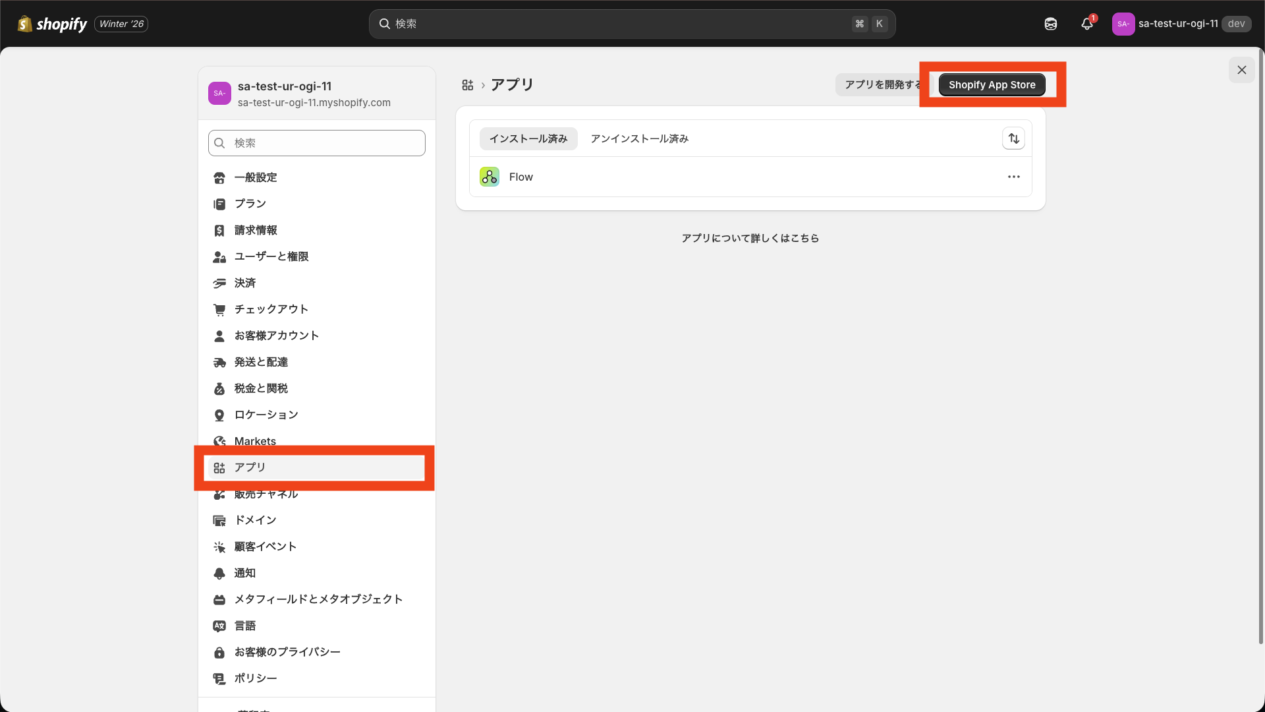Open the account menu via the SA- avatar

tap(1123, 24)
